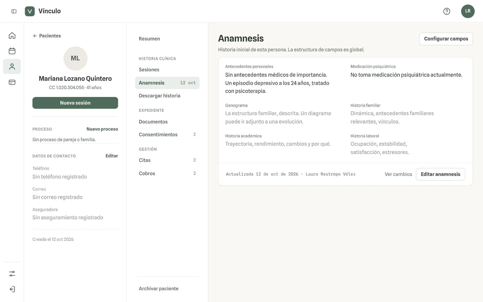Click the Genograma placeholder text

(x=278, y=117)
